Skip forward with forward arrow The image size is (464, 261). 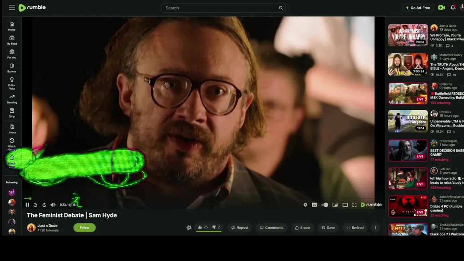pyautogui.click(x=44, y=205)
